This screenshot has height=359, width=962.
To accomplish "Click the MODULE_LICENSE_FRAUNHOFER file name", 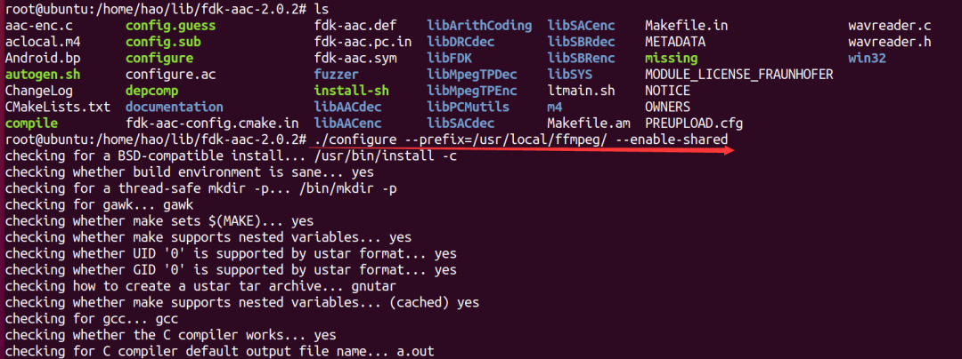I will click(738, 74).
